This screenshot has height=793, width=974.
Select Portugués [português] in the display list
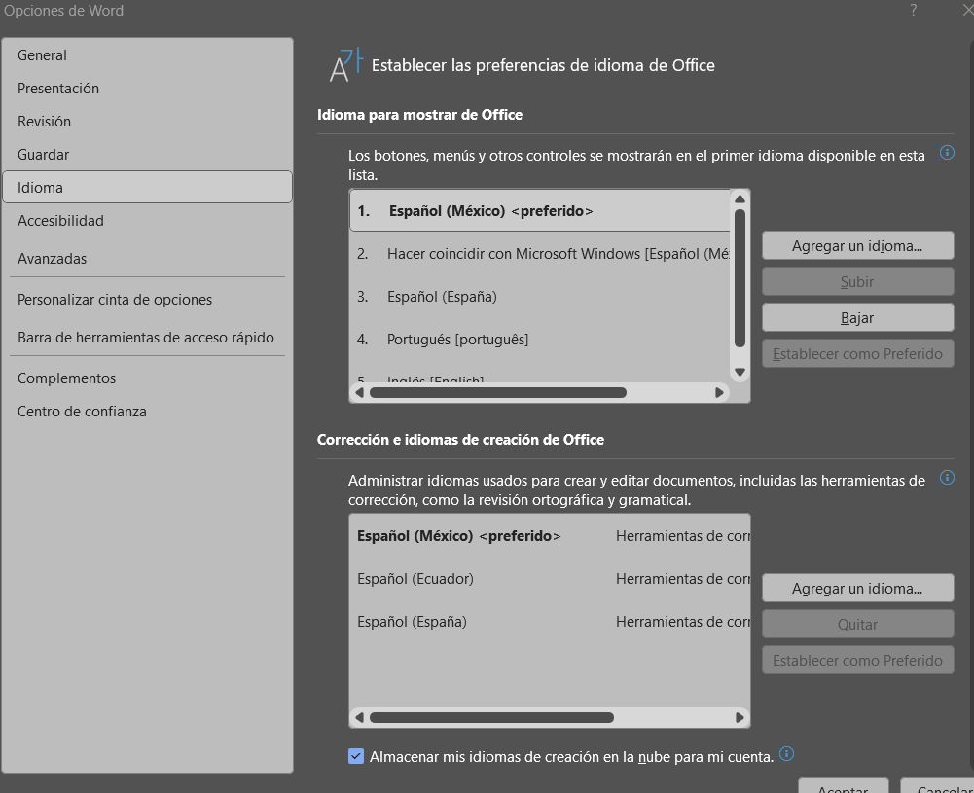coord(540,339)
